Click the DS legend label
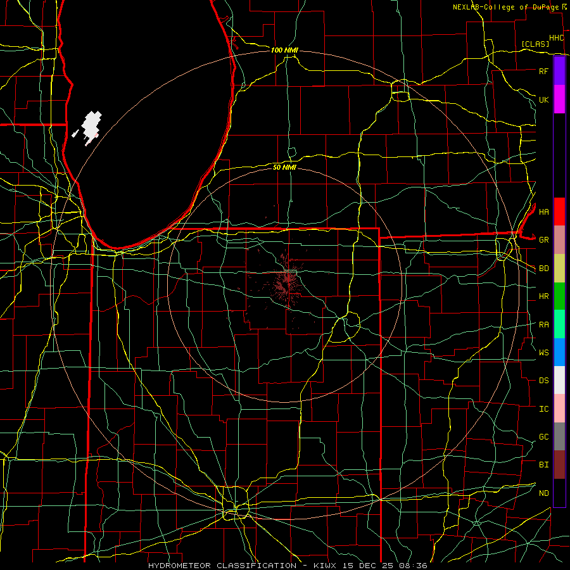Viewport: 570px width, 570px height. (543, 381)
